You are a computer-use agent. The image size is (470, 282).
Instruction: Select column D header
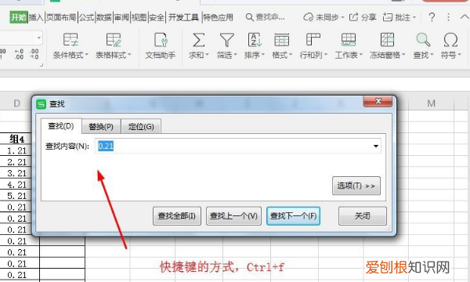click(16, 103)
